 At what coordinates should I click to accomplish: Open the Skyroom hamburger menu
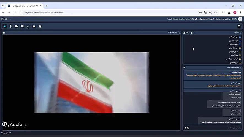[239, 26]
